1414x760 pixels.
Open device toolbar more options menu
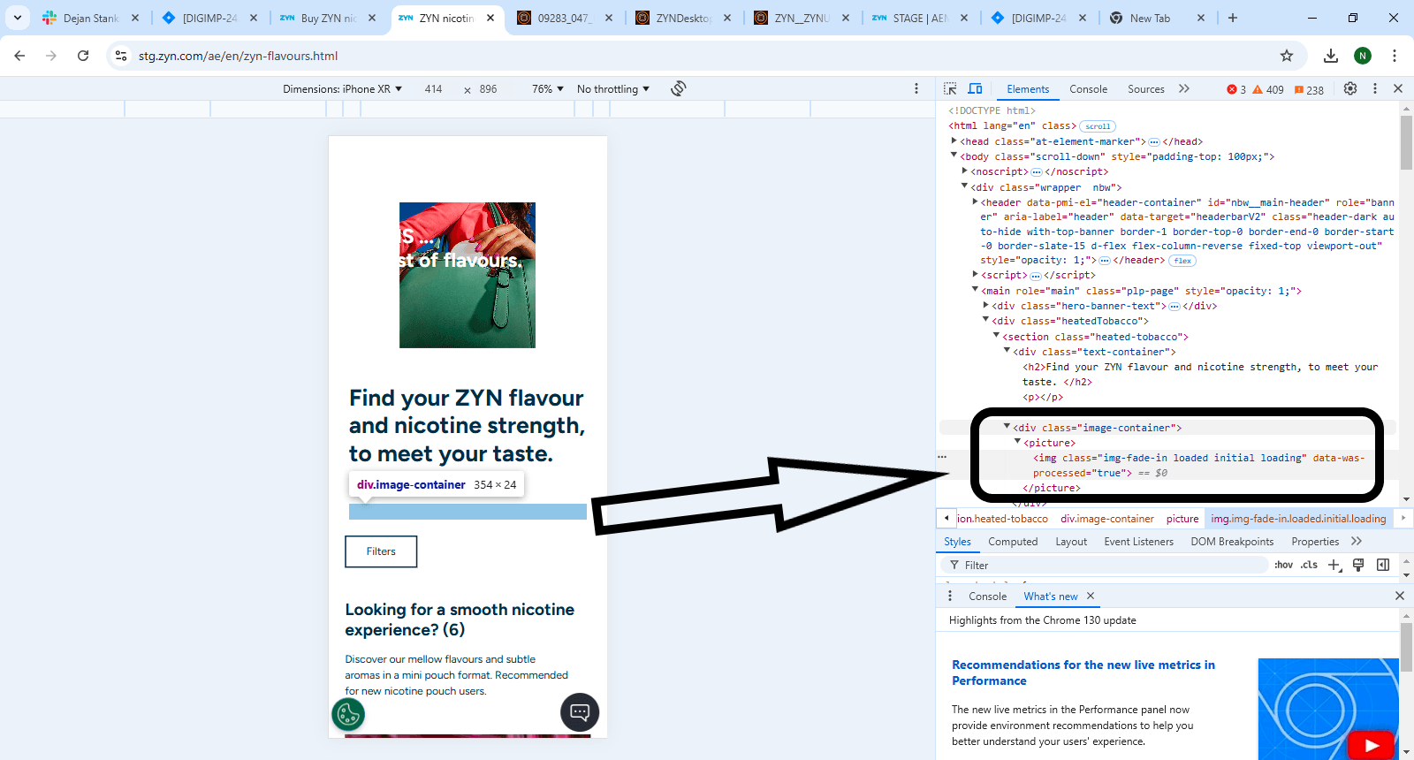(916, 88)
